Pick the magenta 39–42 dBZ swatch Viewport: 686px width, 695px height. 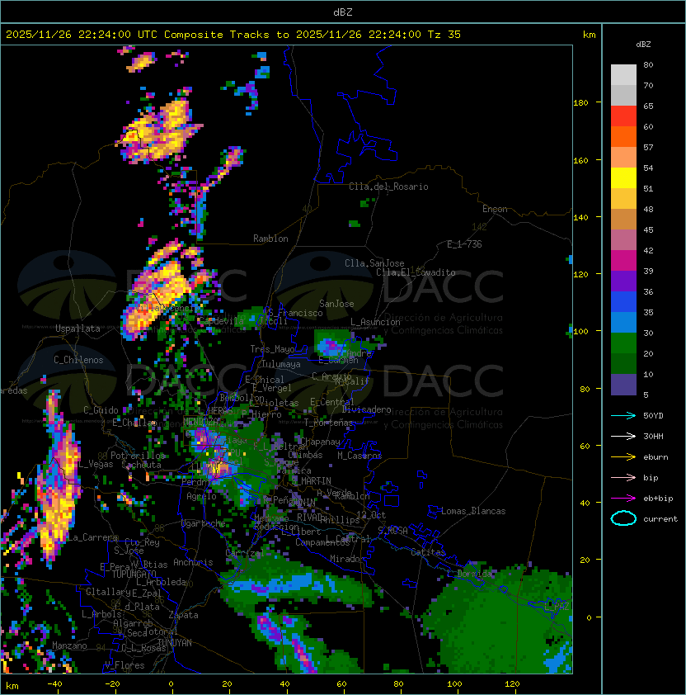[623, 260]
